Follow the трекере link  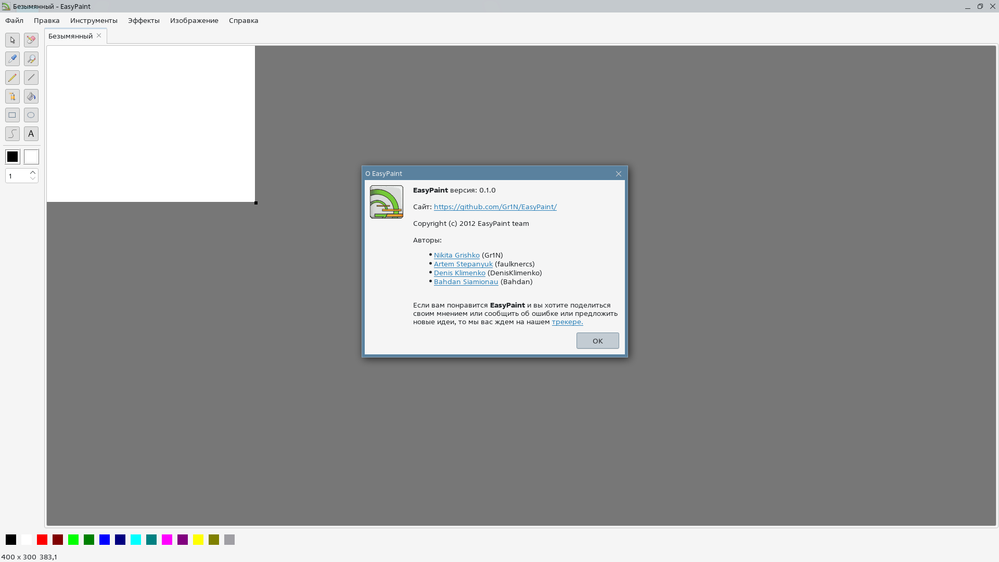567,322
